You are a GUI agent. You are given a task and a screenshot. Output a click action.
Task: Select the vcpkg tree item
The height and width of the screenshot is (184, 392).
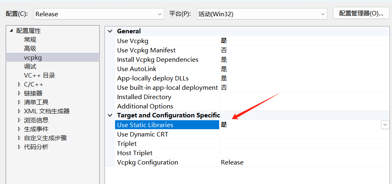pyautogui.click(x=33, y=58)
